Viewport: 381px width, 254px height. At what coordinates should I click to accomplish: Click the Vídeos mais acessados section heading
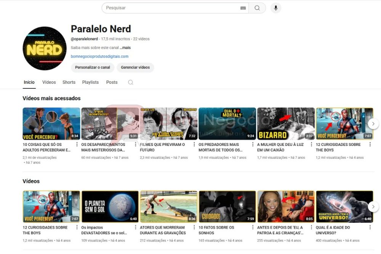(51, 98)
